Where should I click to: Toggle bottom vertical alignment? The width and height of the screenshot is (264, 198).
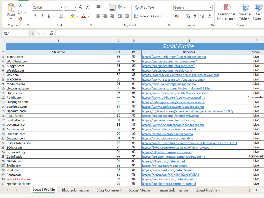point(112,7)
